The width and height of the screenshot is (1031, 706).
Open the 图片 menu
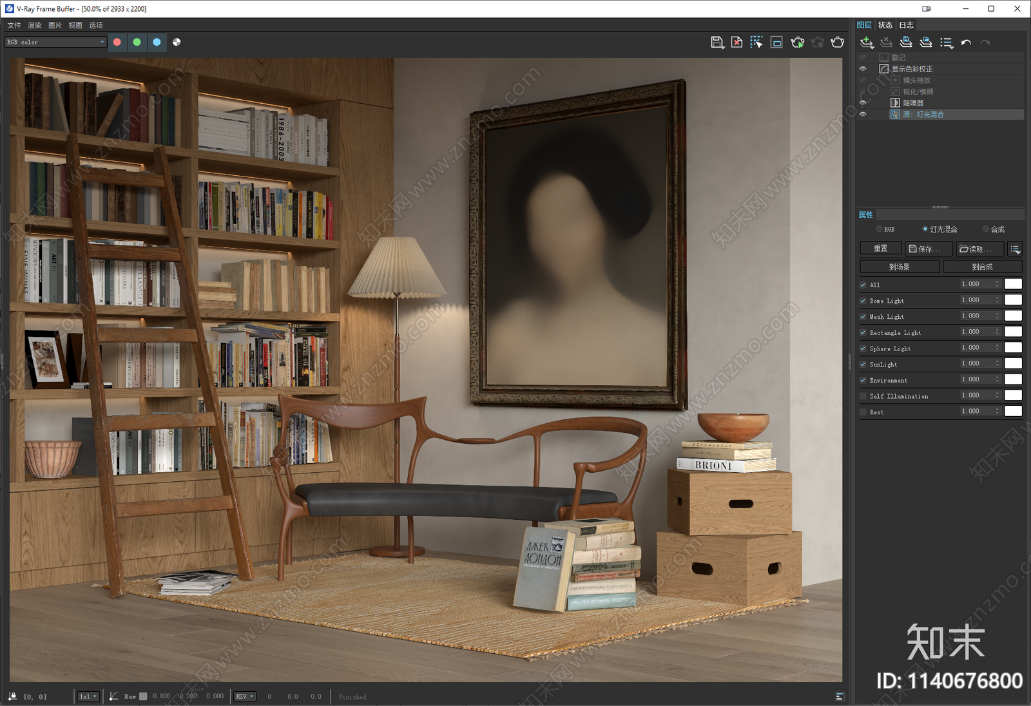point(55,25)
